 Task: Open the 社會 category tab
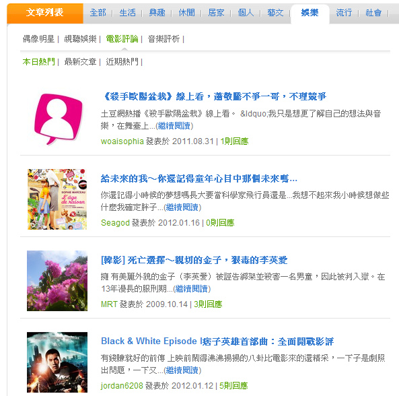pos(373,13)
